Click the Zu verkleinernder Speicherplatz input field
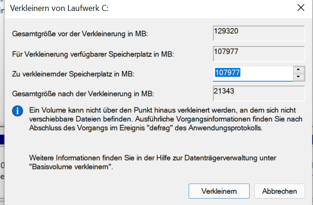The height and width of the screenshot is (205, 313). [x=252, y=73]
